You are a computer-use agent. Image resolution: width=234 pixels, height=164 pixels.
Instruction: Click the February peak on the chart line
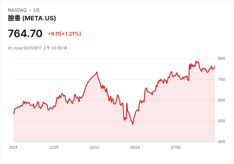97,72
